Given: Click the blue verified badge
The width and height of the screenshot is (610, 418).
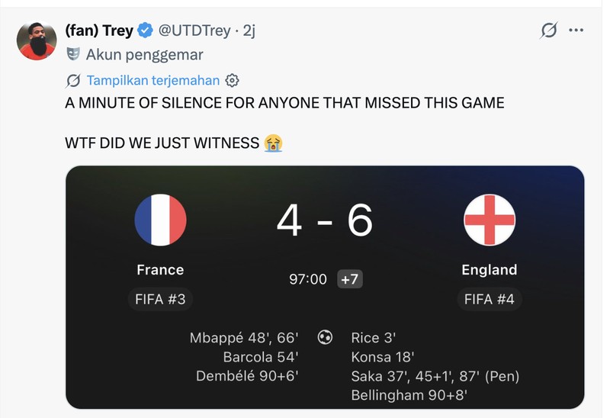Looking at the screenshot, I should tap(145, 31).
